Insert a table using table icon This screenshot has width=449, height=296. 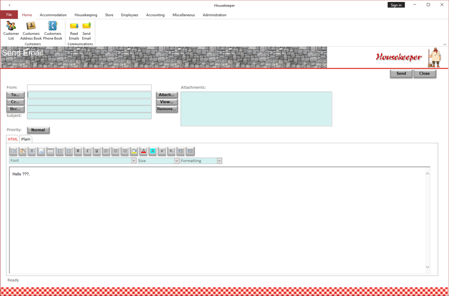pyautogui.click(x=50, y=151)
